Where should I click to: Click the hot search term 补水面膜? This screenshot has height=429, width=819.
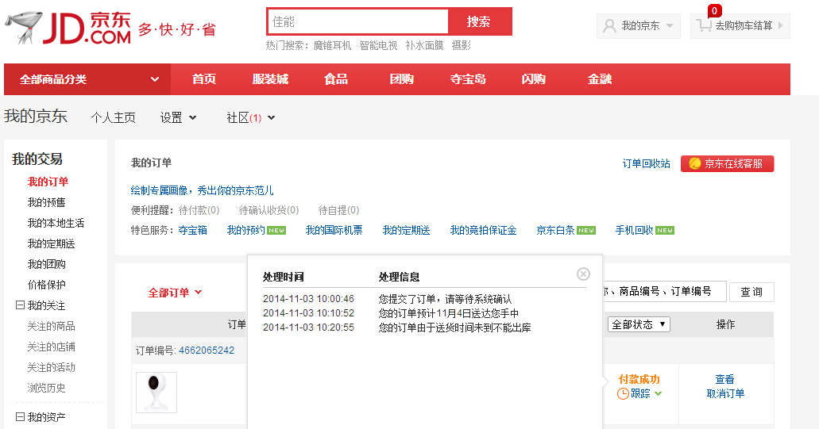coord(424,46)
